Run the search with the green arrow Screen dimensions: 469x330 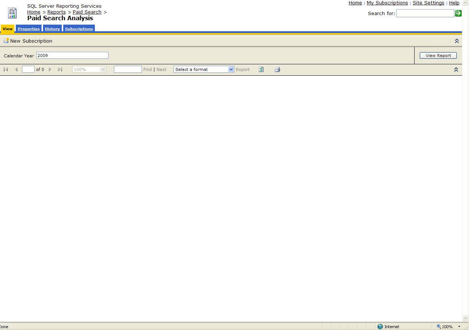click(458, 13)
